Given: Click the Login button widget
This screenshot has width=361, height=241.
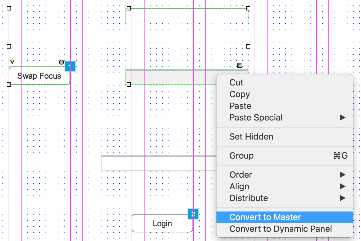Looking at the screenshot, I should pyautogui.click(x=162, y=223).
